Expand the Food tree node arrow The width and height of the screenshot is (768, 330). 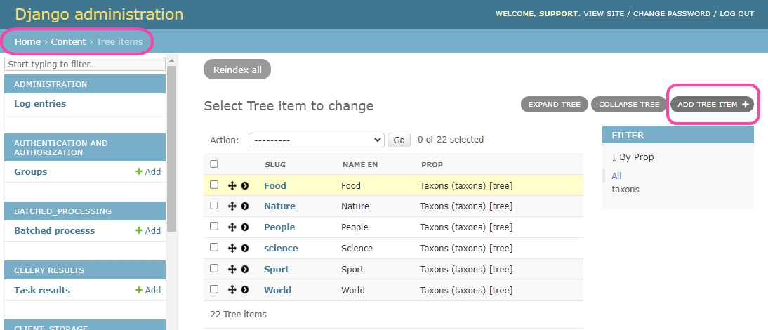245,185
